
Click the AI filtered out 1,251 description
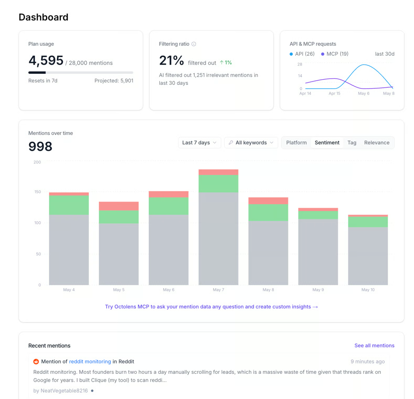pyautogui.click(x=208, y=79)
